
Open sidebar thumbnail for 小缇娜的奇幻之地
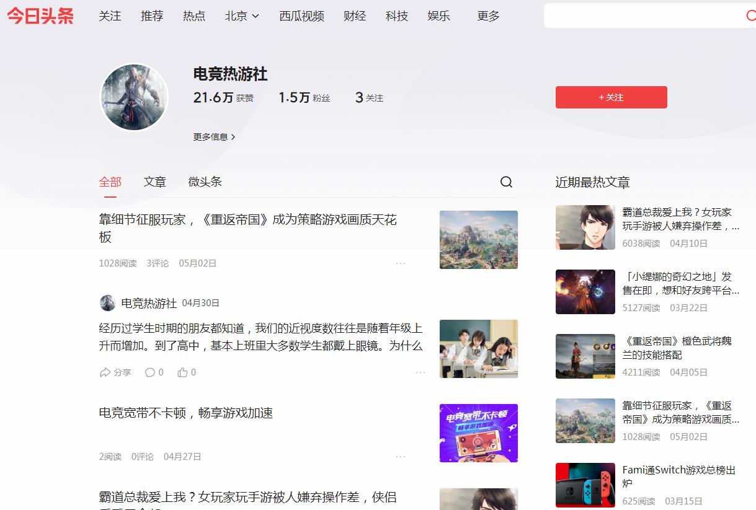(x=585, y=292)
